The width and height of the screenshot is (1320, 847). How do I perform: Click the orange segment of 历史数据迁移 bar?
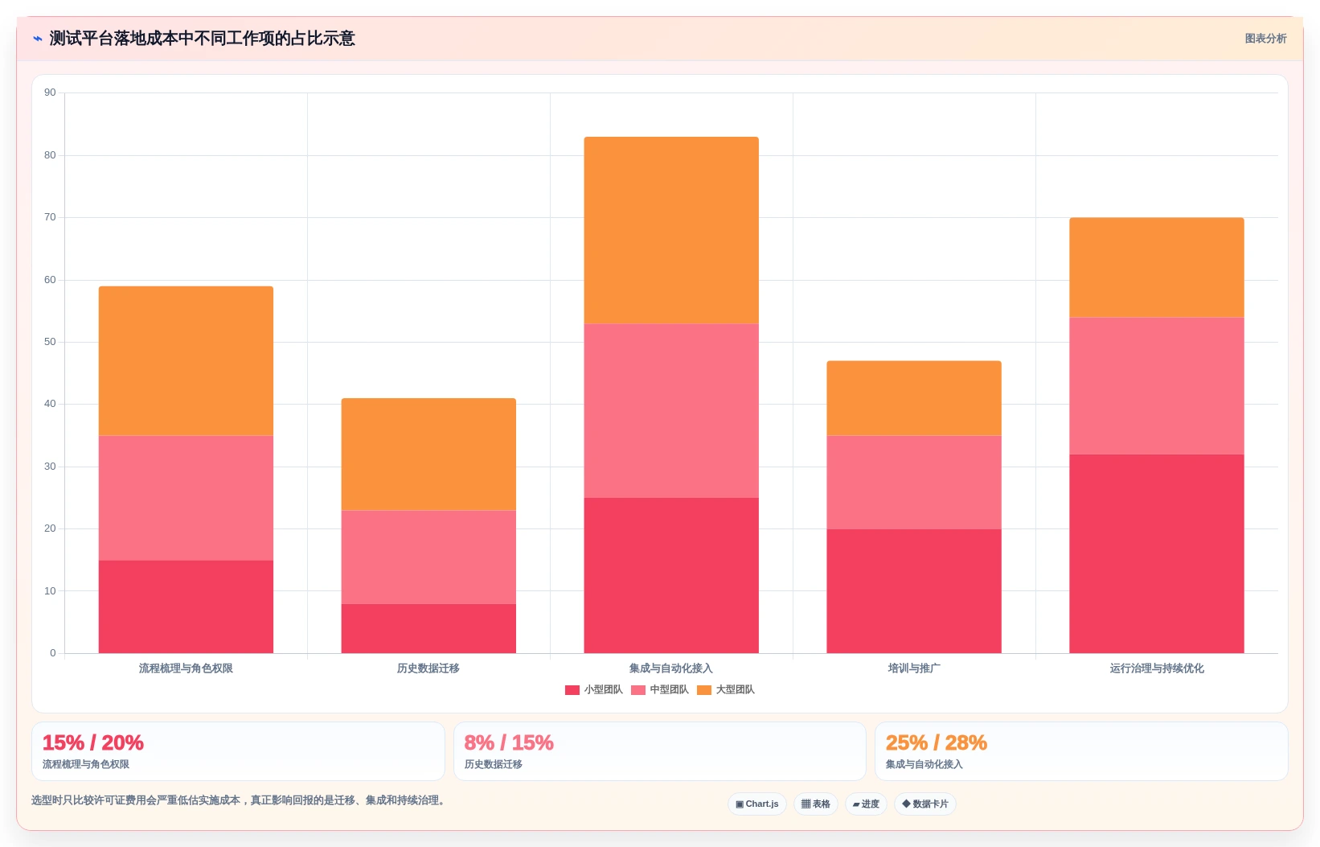click(428, 454)
